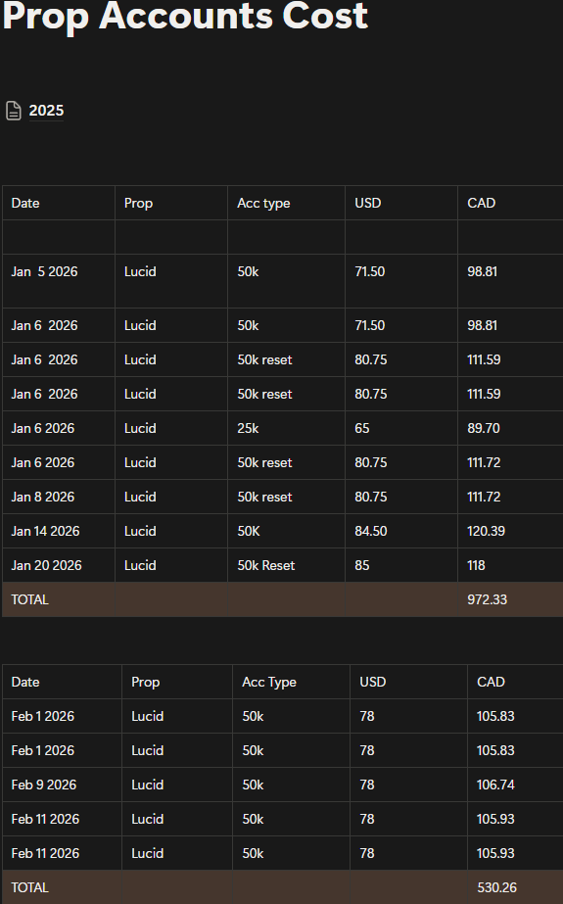This screenshot has height=904, width=563.
Task: Click the Prop Accounts Cost title
Action: coord(185,15)
